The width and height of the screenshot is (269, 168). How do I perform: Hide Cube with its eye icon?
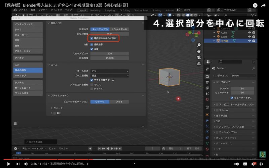[x=249, y=32]
